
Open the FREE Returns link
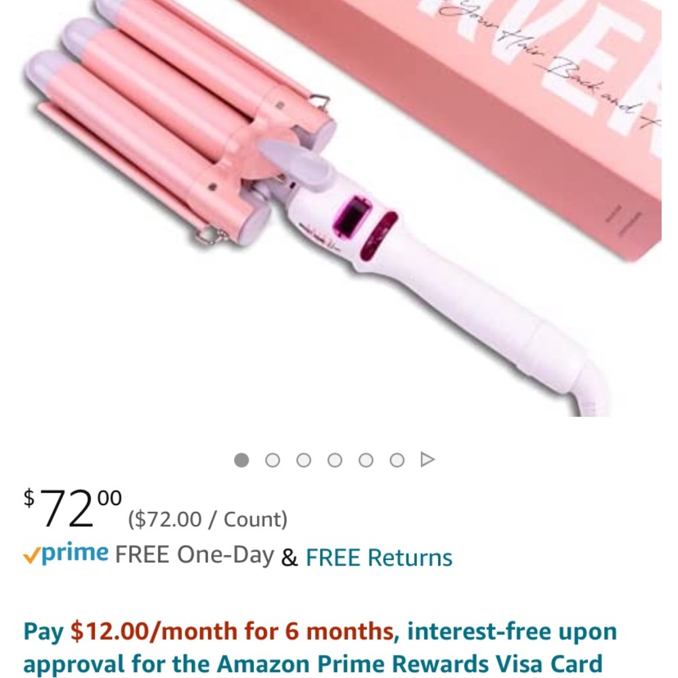coord(379,557)
